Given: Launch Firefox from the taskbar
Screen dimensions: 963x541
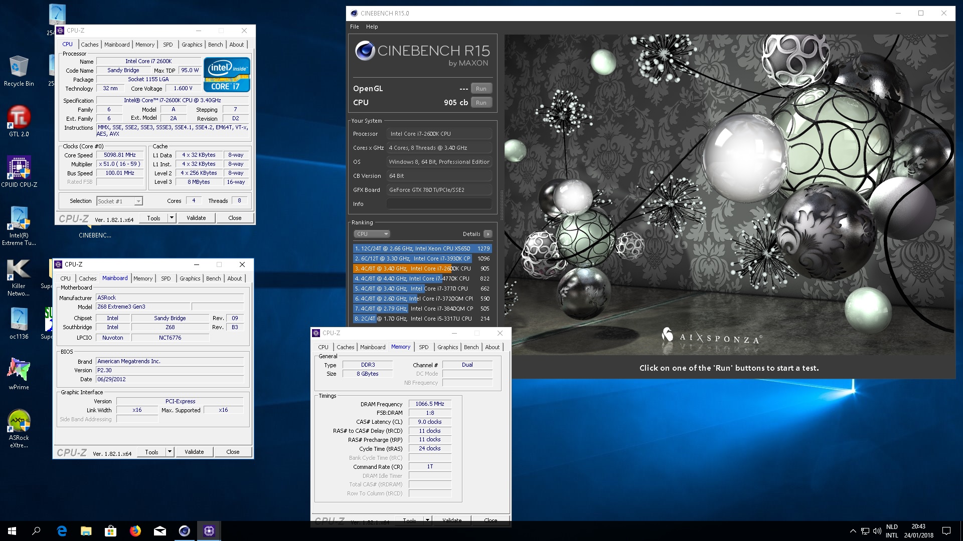Looking at the screenshot, I should pyautogui.click(x=135, y=531).
